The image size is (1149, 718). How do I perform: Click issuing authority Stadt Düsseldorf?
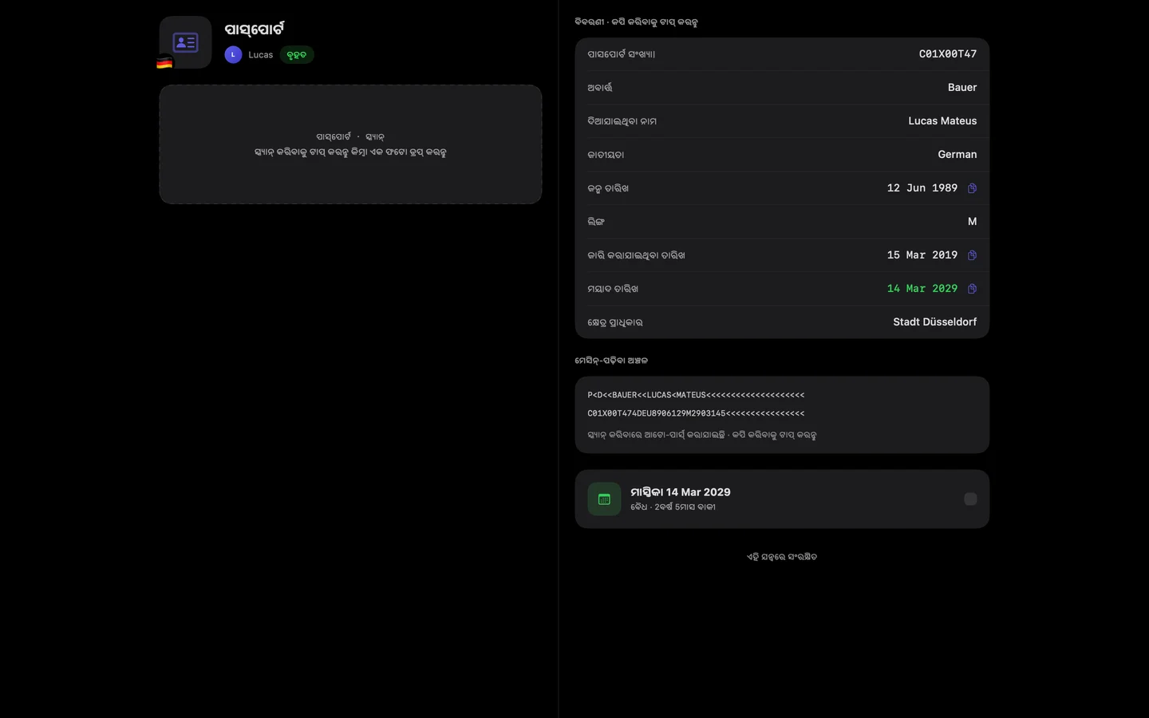coord(934,322)
